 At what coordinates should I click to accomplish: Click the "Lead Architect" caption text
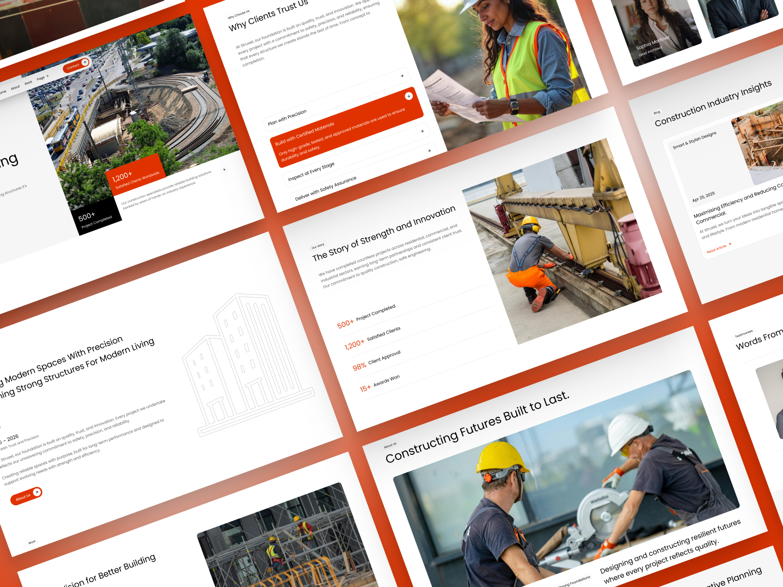(x=650, y=51)
